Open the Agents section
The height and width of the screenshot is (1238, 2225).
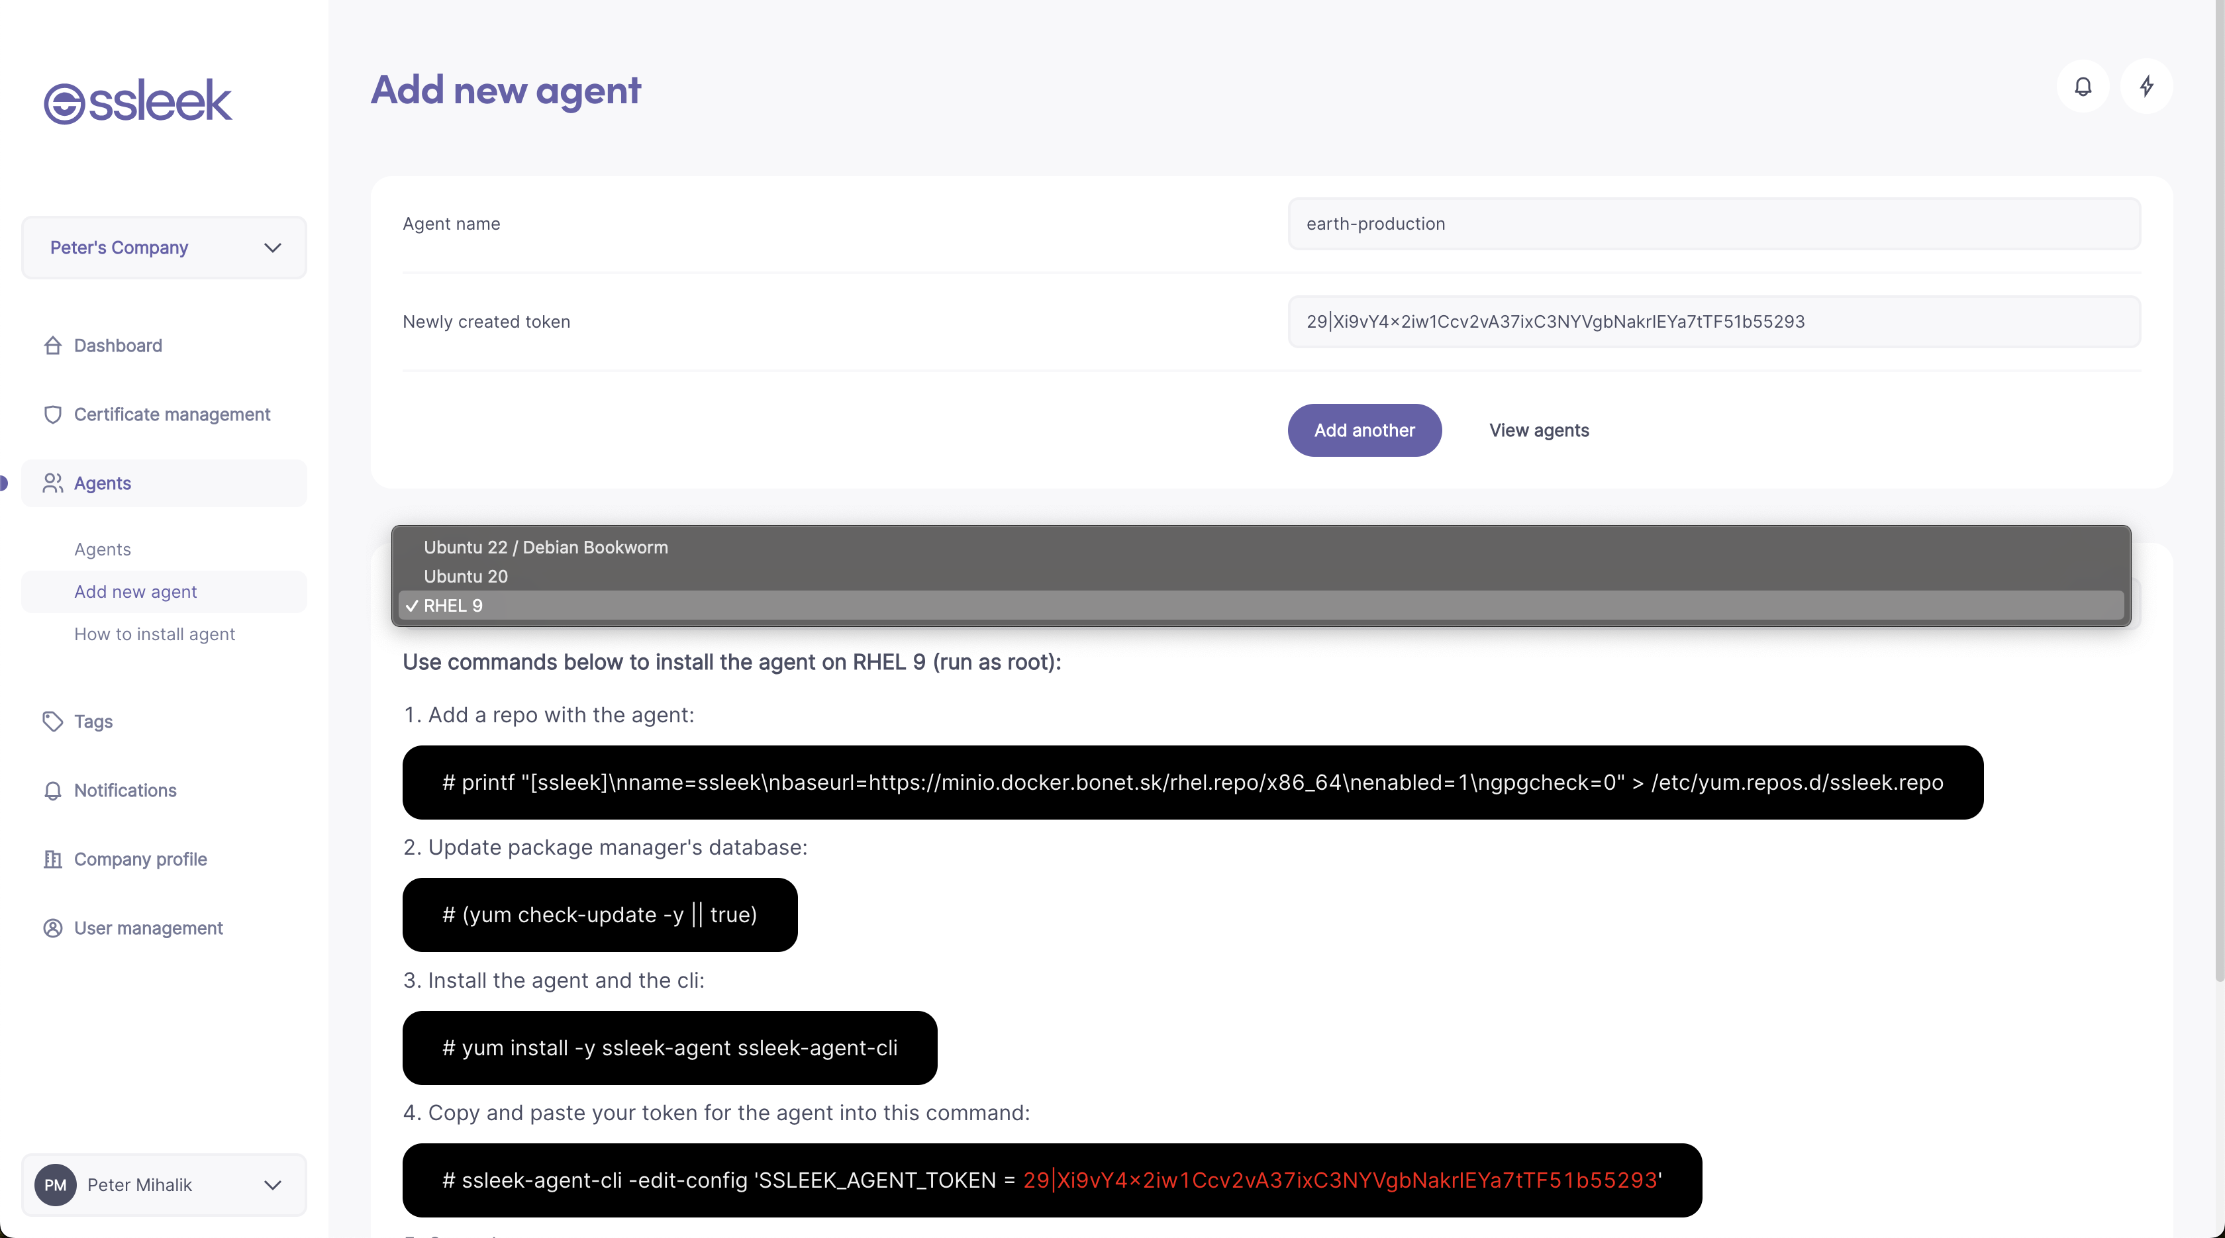click(164, 483)
